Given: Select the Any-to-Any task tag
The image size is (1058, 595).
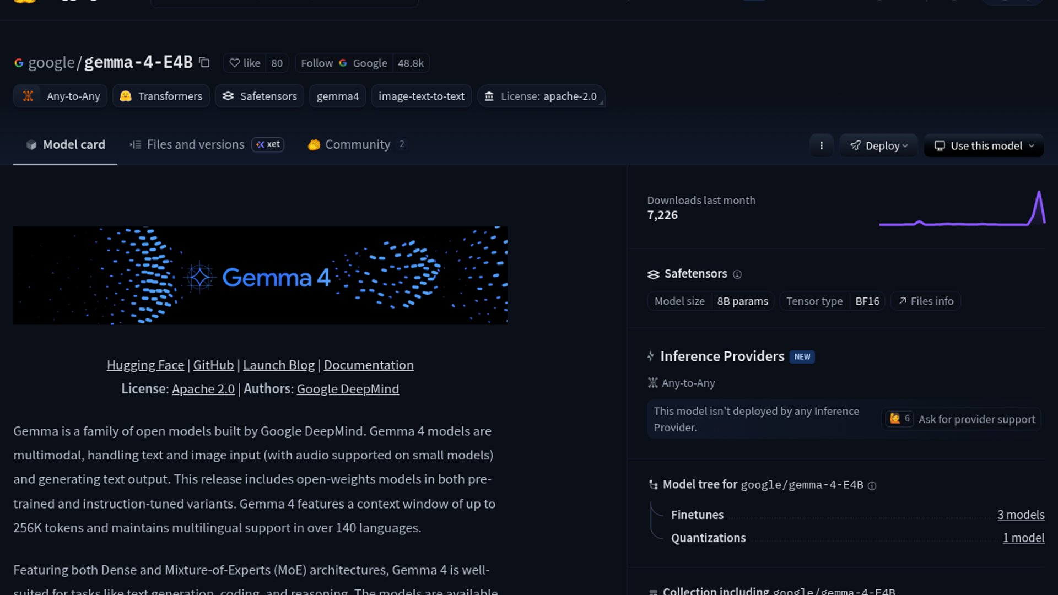Looking at the screenshot, I should pyautogui.click(x=61, y=96).
